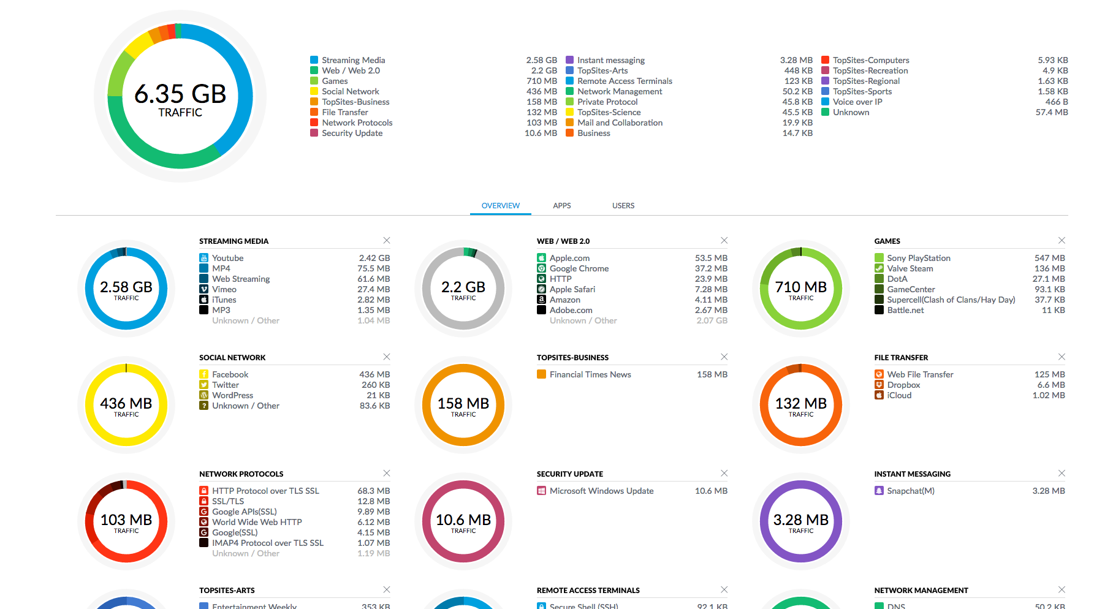Close the Games panel
This screenshot has height=609, width=1113.
1062,240
